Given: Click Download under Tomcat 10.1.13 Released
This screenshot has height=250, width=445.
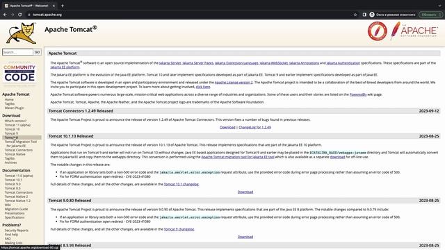Looking at the screenshot, I should tap(245, 192).
